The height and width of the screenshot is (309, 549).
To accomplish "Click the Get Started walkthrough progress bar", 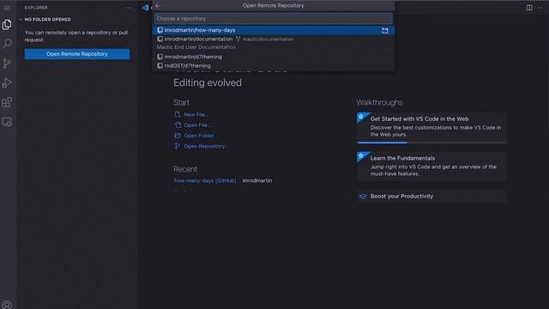I will (x=431, y=142).
